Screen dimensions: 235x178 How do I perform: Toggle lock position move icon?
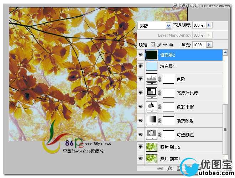tap(165, 44)
